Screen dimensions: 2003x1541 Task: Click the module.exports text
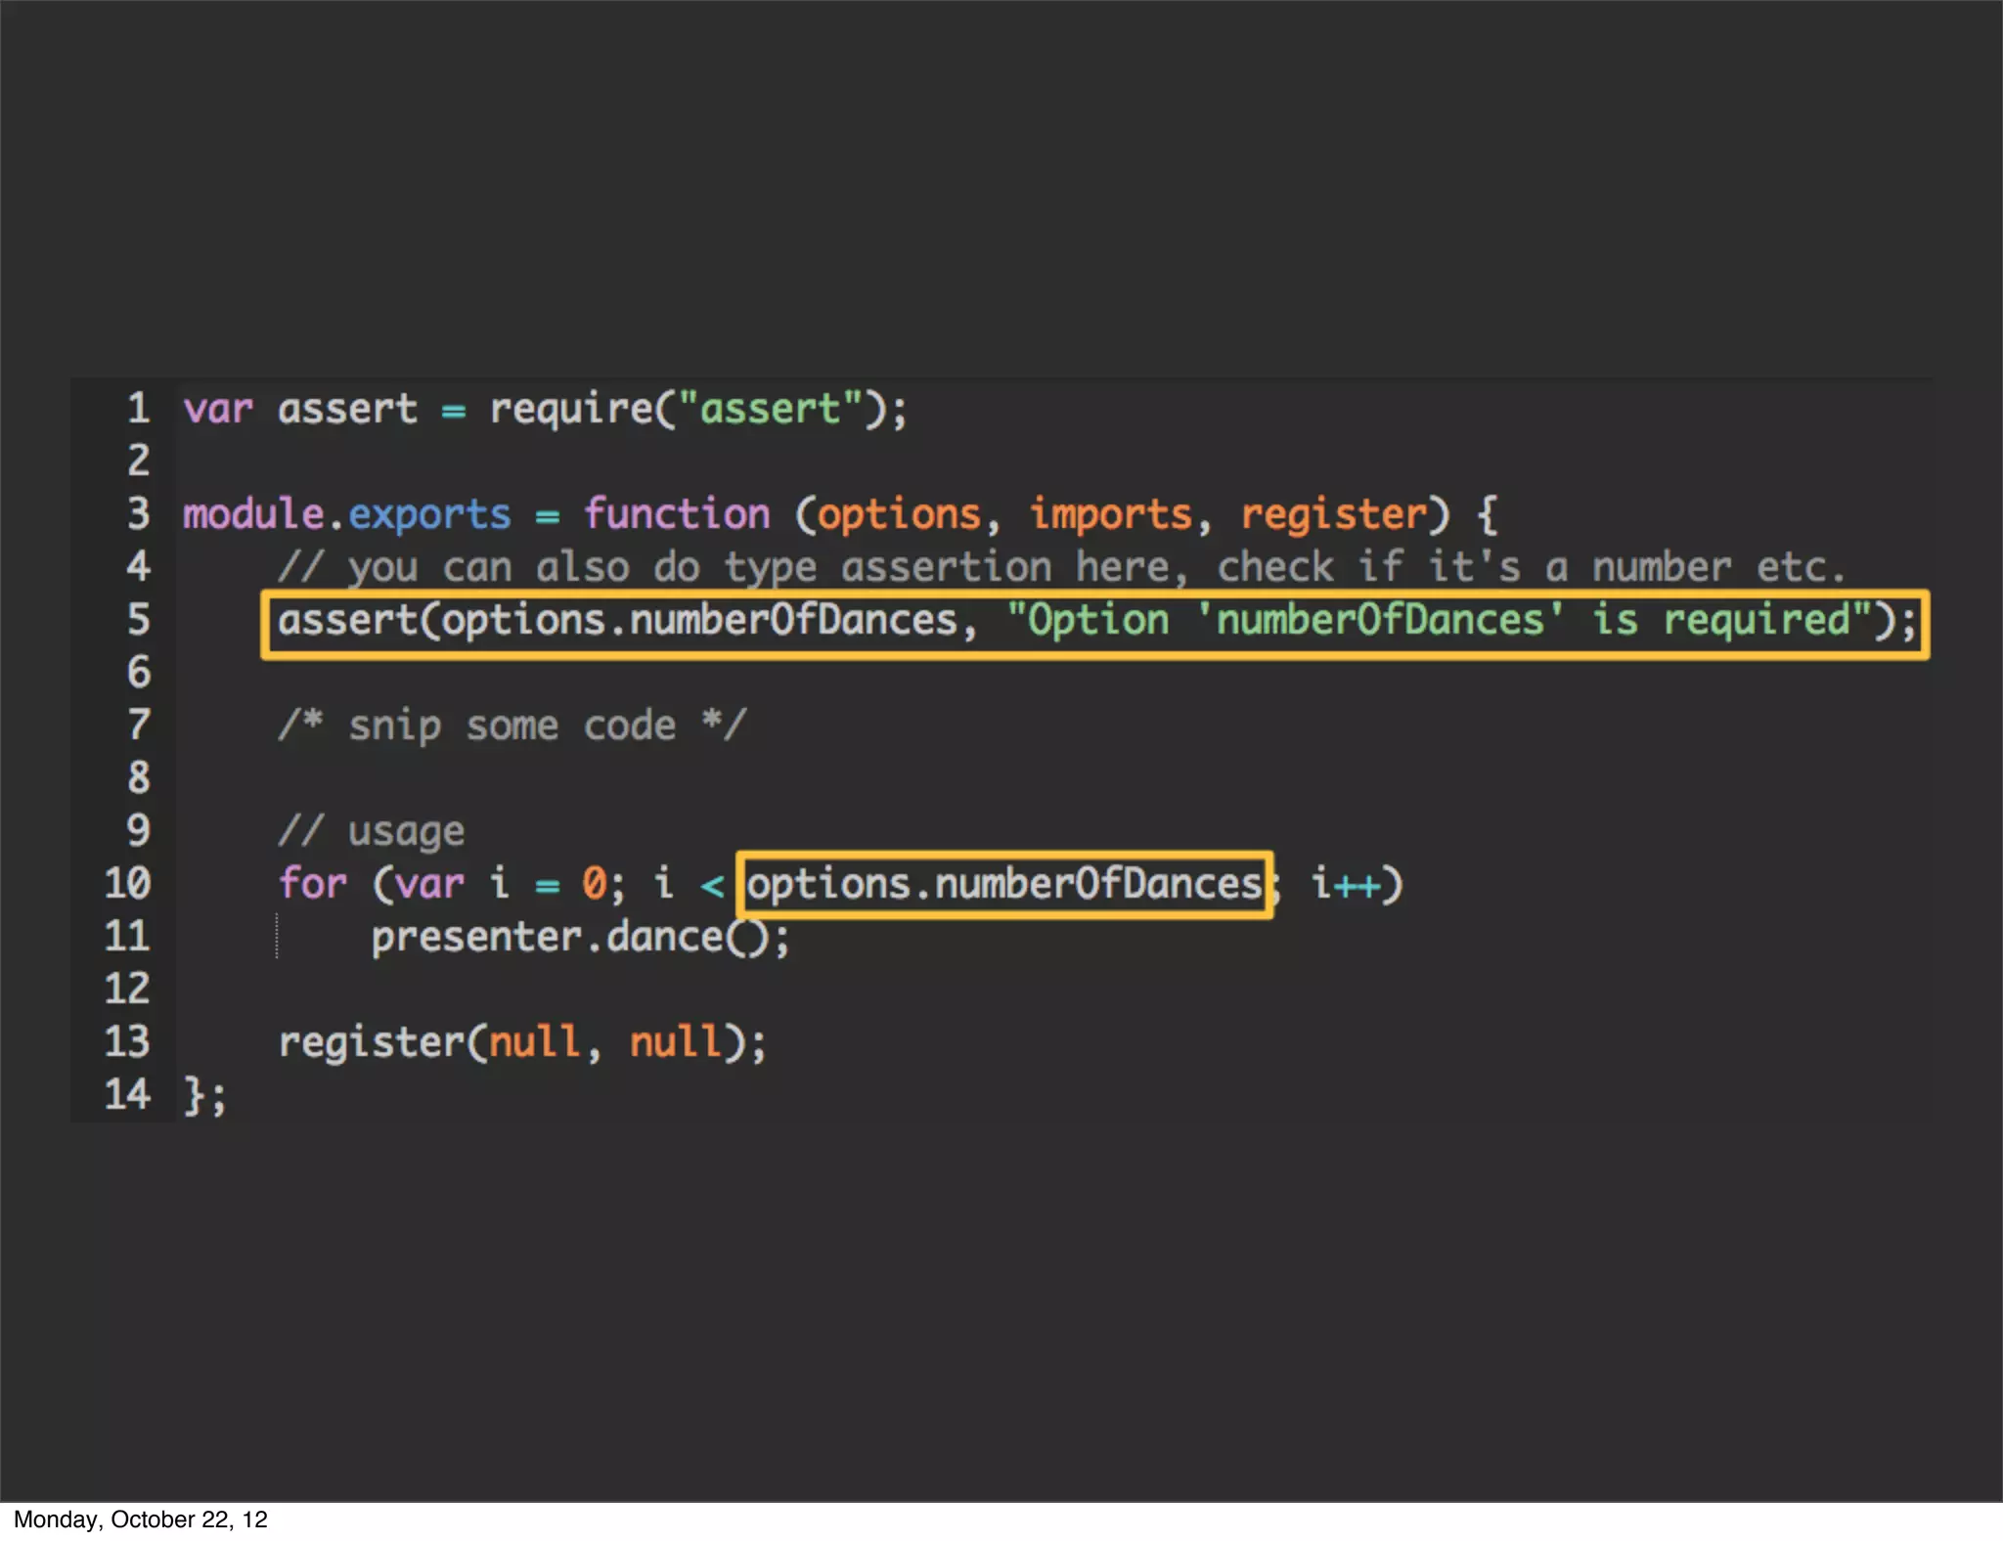346,514
